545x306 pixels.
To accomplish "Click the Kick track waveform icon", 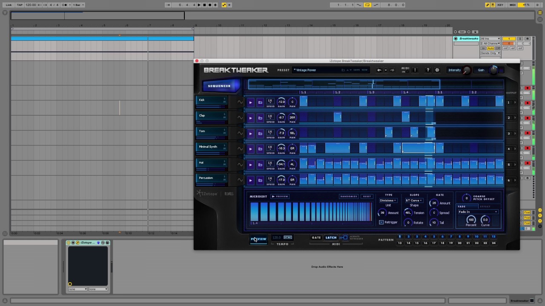I will tap(240, 102).
